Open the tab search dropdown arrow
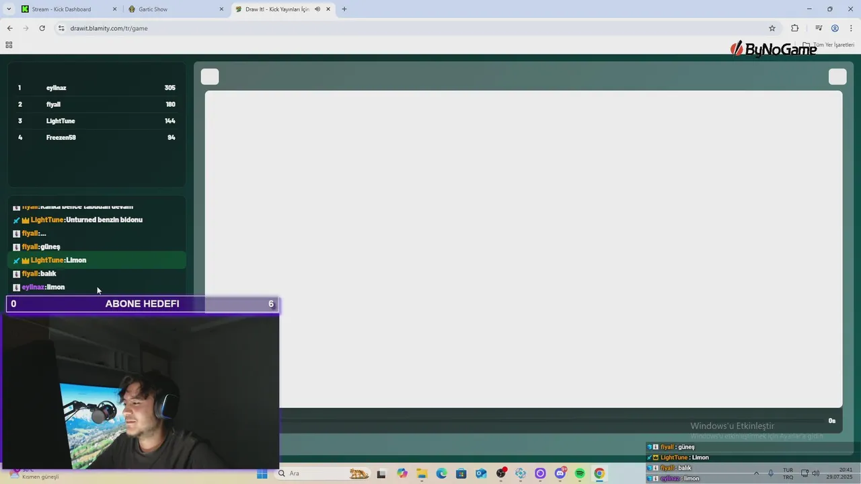 (x=9, y=9)
